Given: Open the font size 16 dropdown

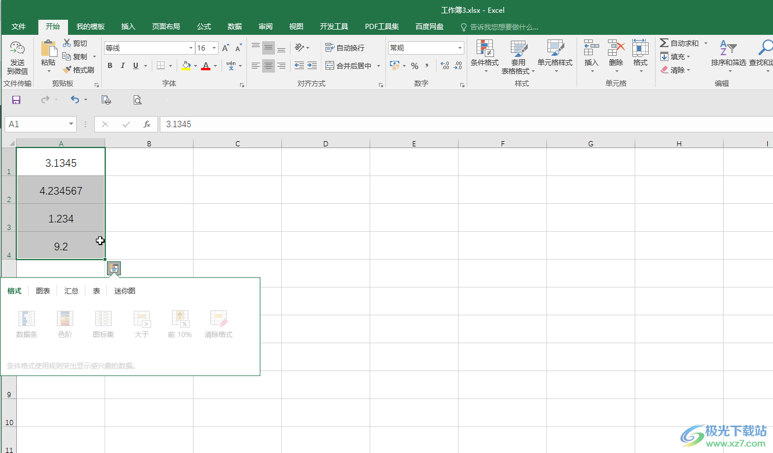Looking at the screenshot, I should [214, 48].
